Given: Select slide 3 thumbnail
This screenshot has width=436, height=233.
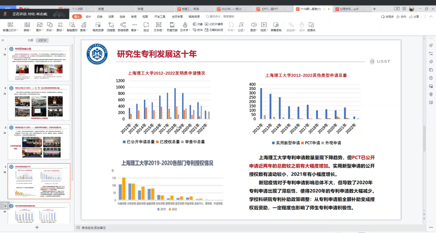Looking at the screenshot, I should click(39, 142).
